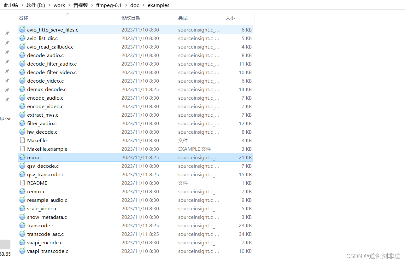Go to the 音视频 folder breadcrumb
Viewport: 405px width, 262px height.
81,5
